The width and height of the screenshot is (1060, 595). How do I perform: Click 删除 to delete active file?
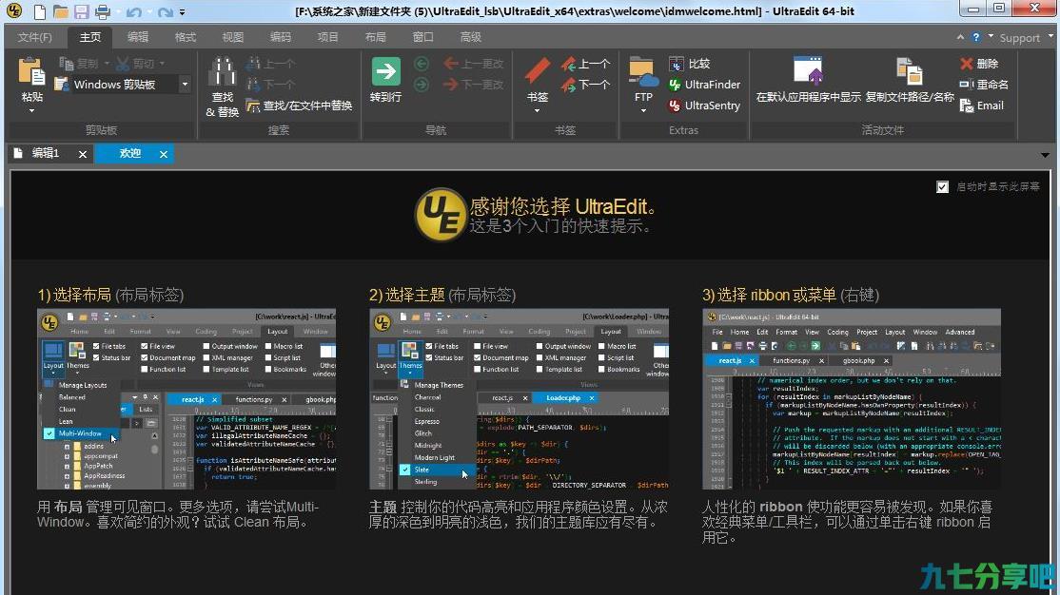click(x=979, y=64)
